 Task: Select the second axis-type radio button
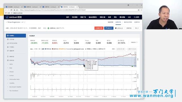point(92,49)
